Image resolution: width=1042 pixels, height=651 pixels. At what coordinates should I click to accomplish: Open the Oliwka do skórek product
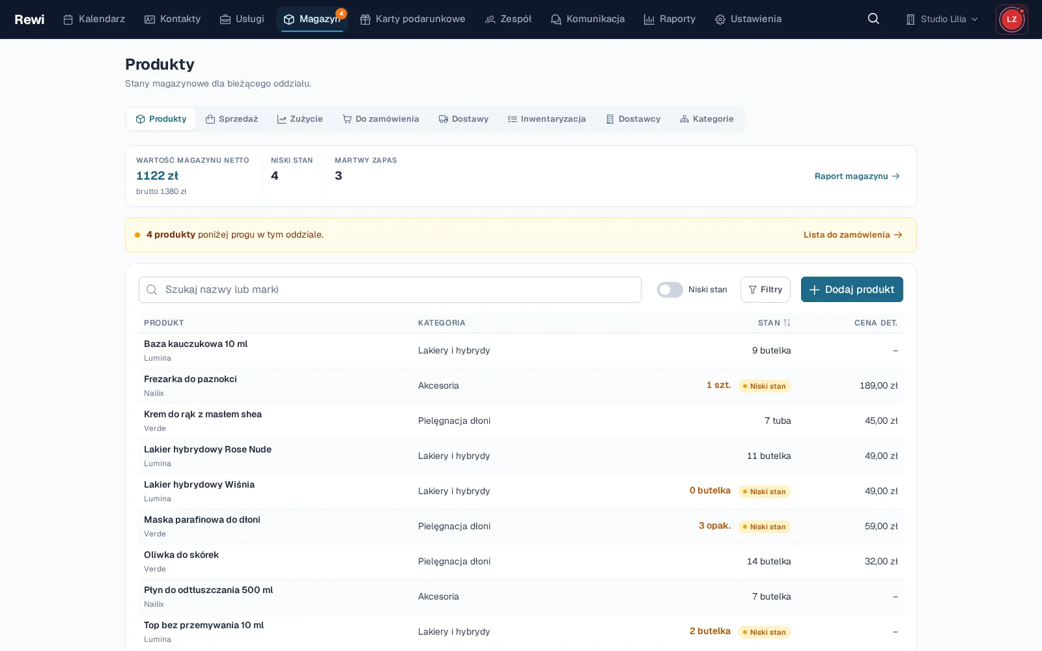(521, 561)
